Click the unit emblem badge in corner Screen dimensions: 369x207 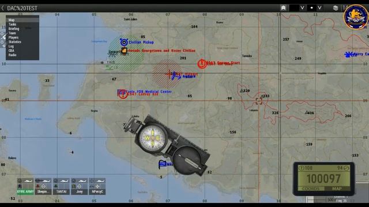356,17
